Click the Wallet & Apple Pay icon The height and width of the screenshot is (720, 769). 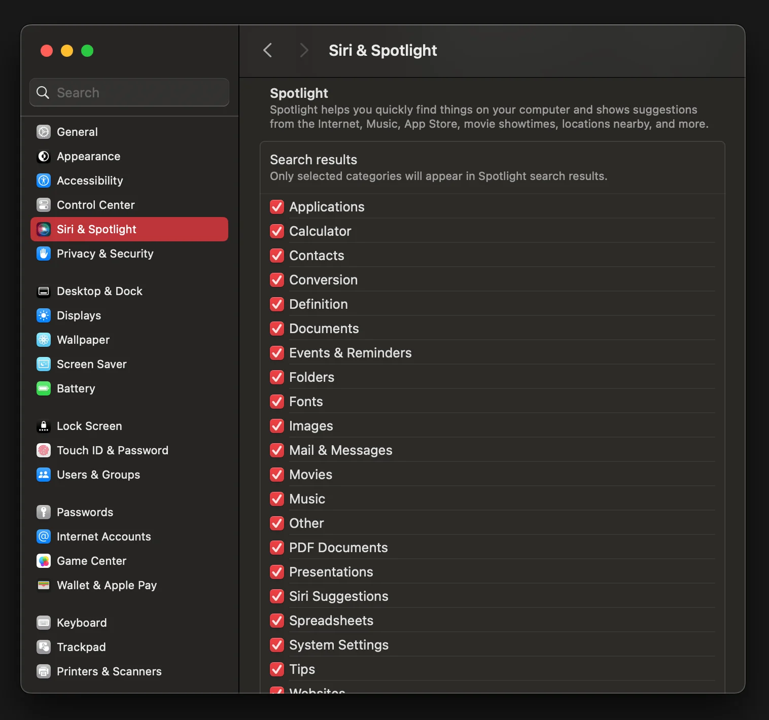(x=44, y=585)
